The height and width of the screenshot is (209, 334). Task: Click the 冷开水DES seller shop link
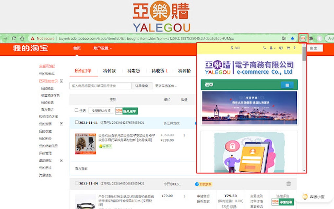(x=172, y=184)
